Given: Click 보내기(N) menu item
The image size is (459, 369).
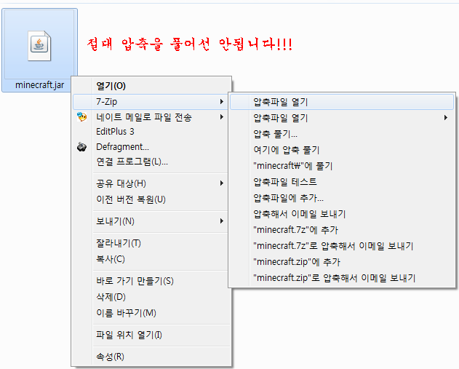Looking at the screenshot, I should (151, 221).
